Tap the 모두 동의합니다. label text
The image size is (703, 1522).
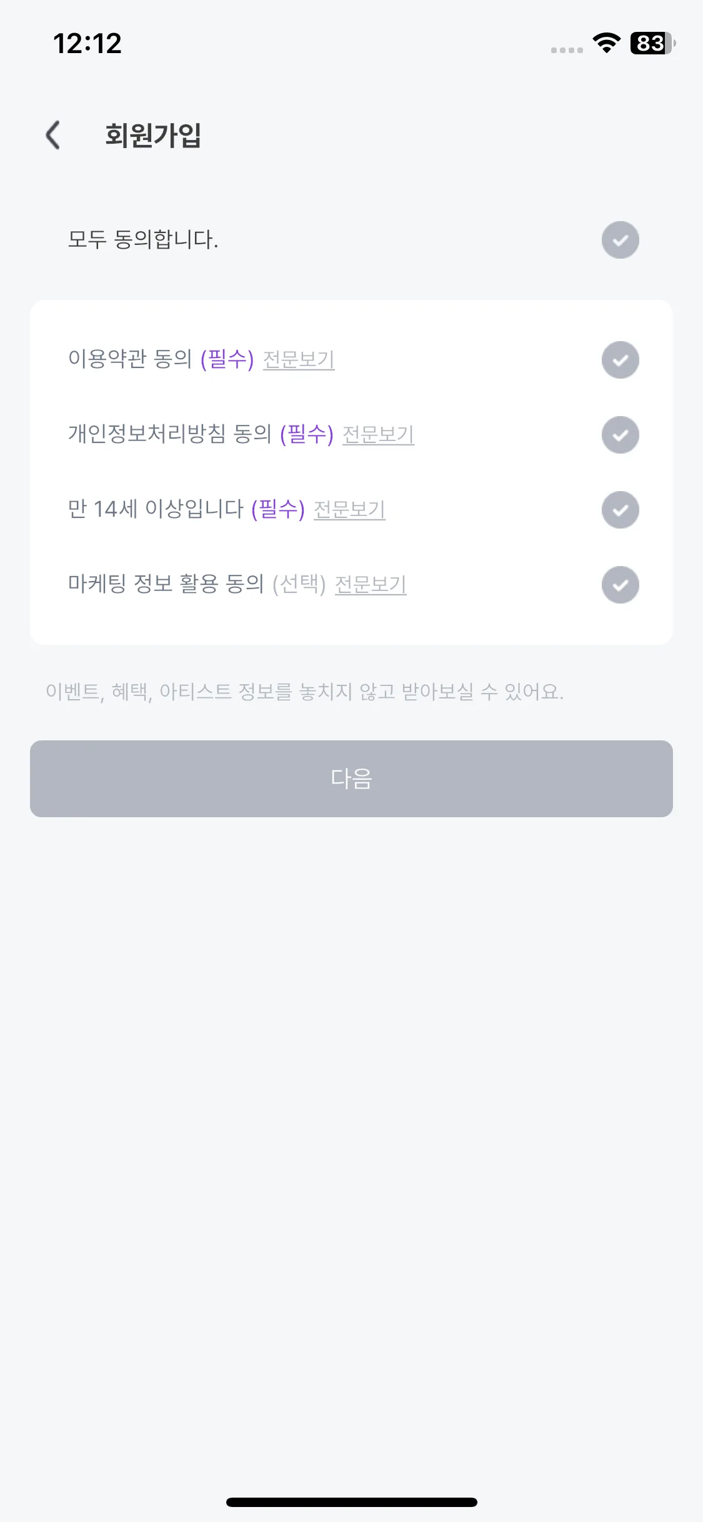click(143, 240)
